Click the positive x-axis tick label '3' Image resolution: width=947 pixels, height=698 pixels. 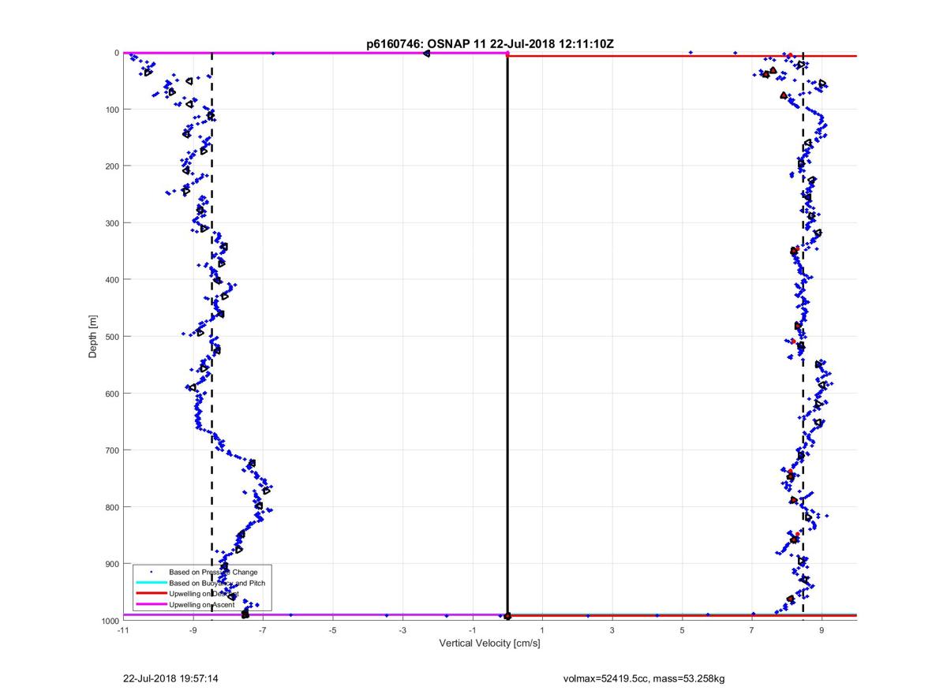point(612,630)
